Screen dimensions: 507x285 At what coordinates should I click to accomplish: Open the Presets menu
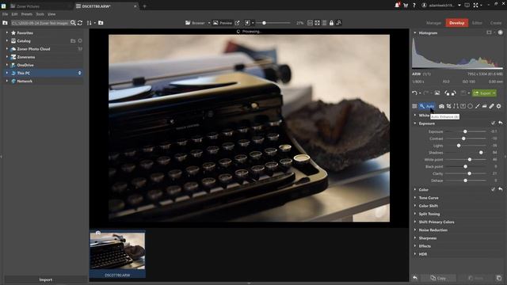27,14
